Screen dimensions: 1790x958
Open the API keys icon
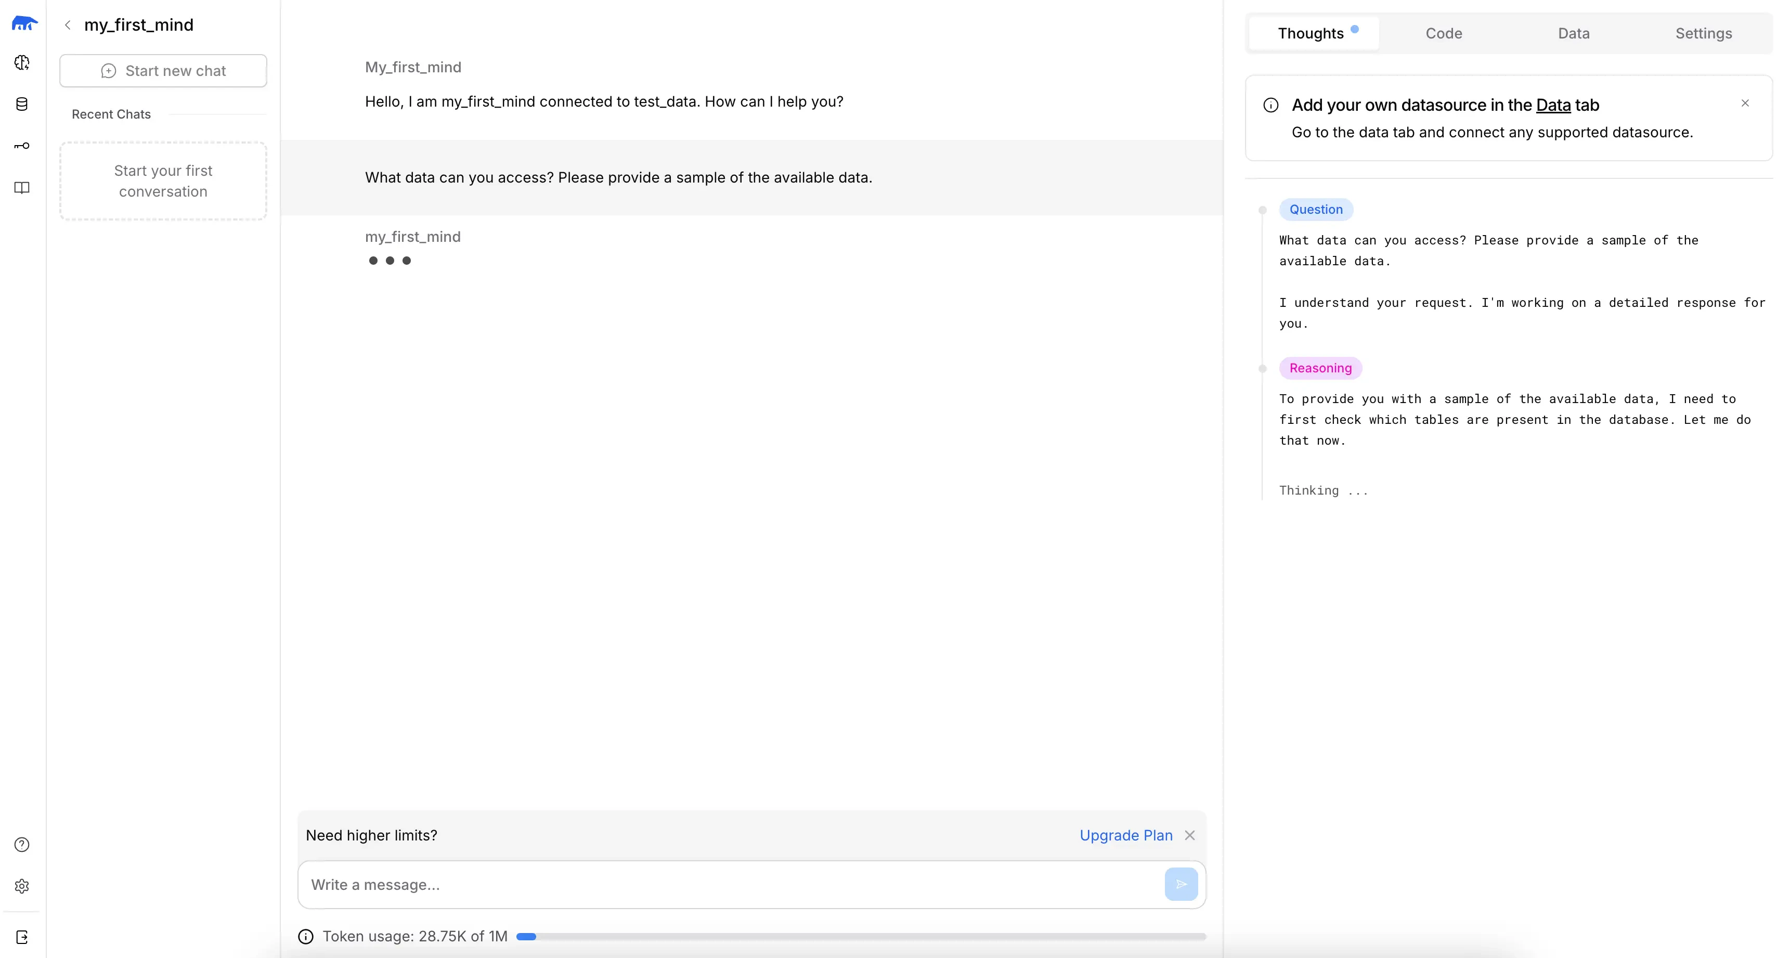(22, 146)
